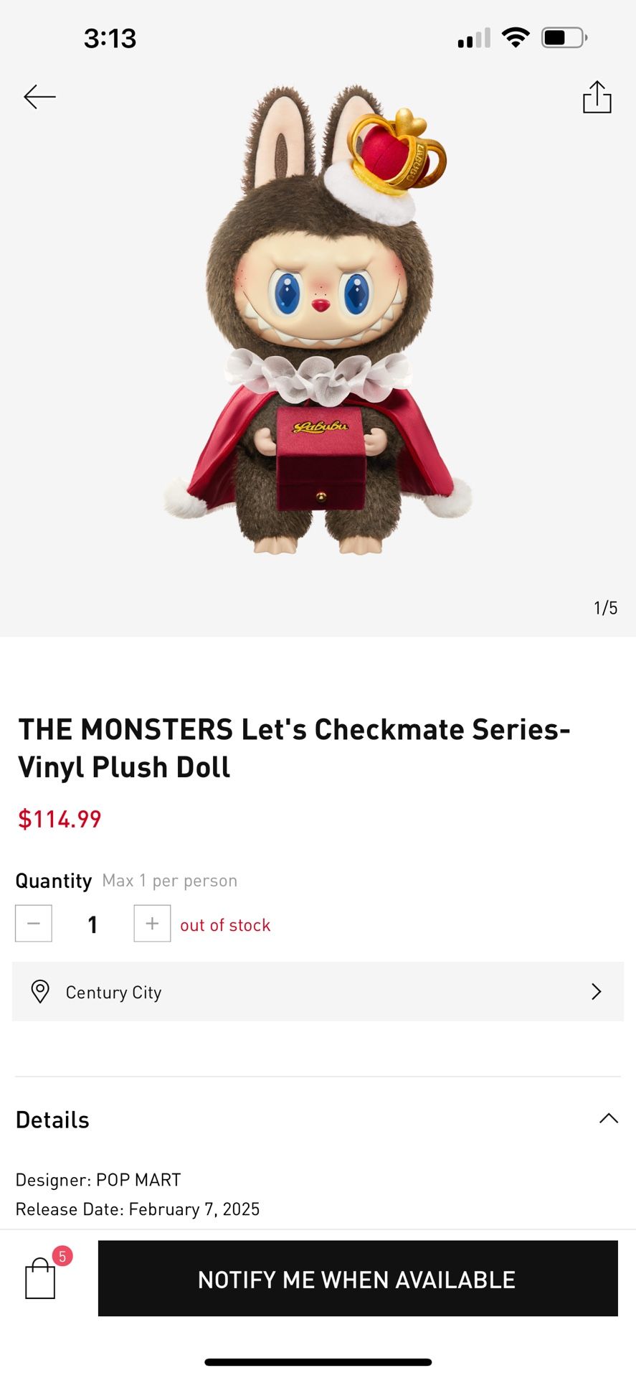636x1378 pixels.
Task: Tap the Labubu plush product image
Action: (x=318, y=323)
